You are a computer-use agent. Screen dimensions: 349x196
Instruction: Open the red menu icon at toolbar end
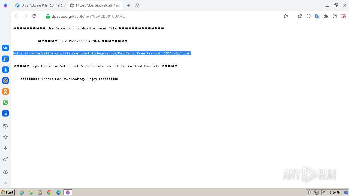[344, 16]
